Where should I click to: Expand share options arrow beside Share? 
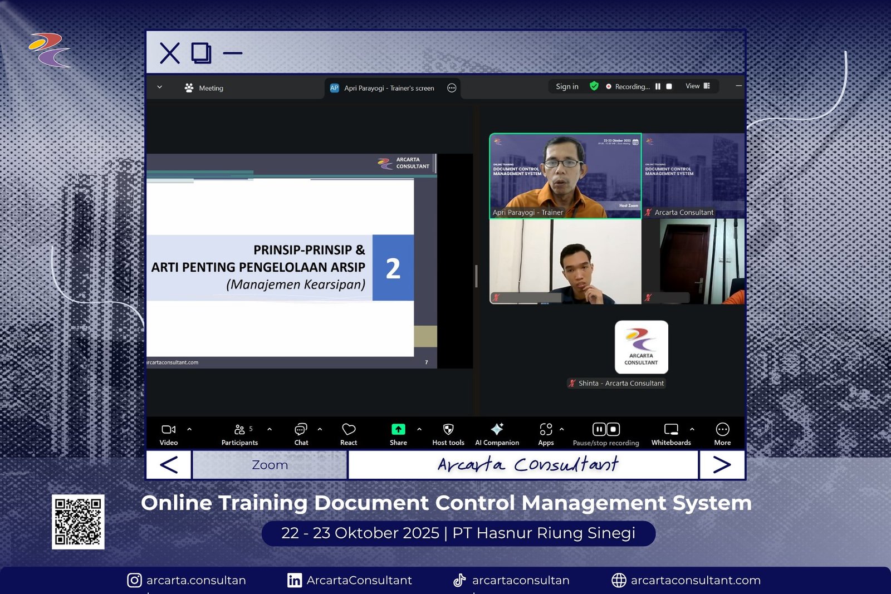(419, 429)
